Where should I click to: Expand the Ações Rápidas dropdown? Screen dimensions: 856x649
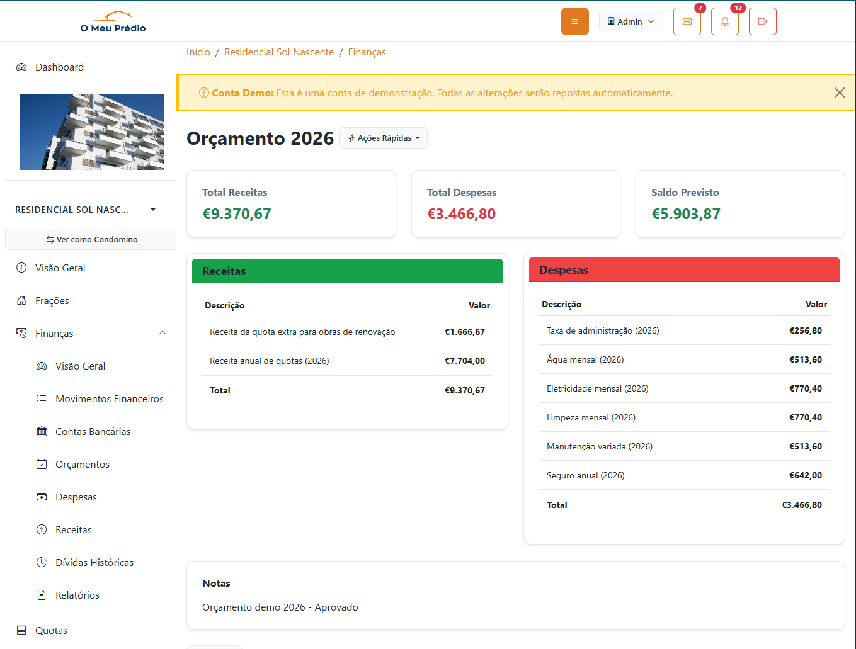(383, 138)
